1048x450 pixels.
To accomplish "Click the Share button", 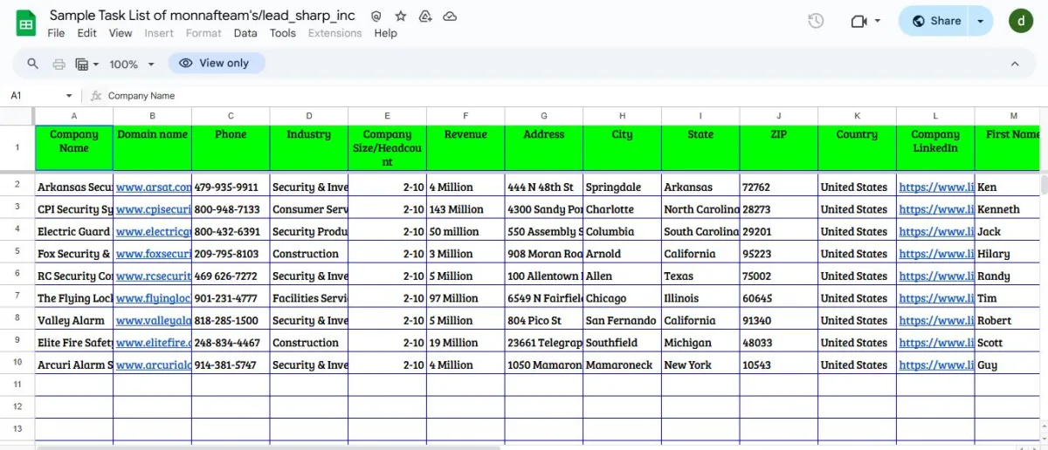I will click(935, 21).
